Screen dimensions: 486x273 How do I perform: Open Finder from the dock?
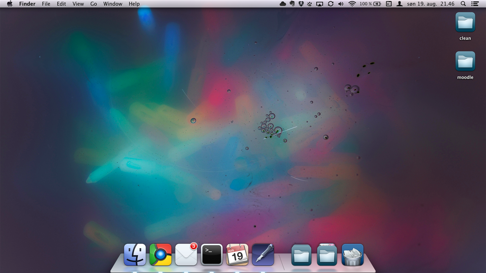(x=135, y=255)
